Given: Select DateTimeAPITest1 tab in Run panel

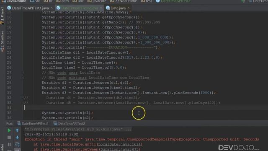Looking at the screenshot, I should pos(35,124).
